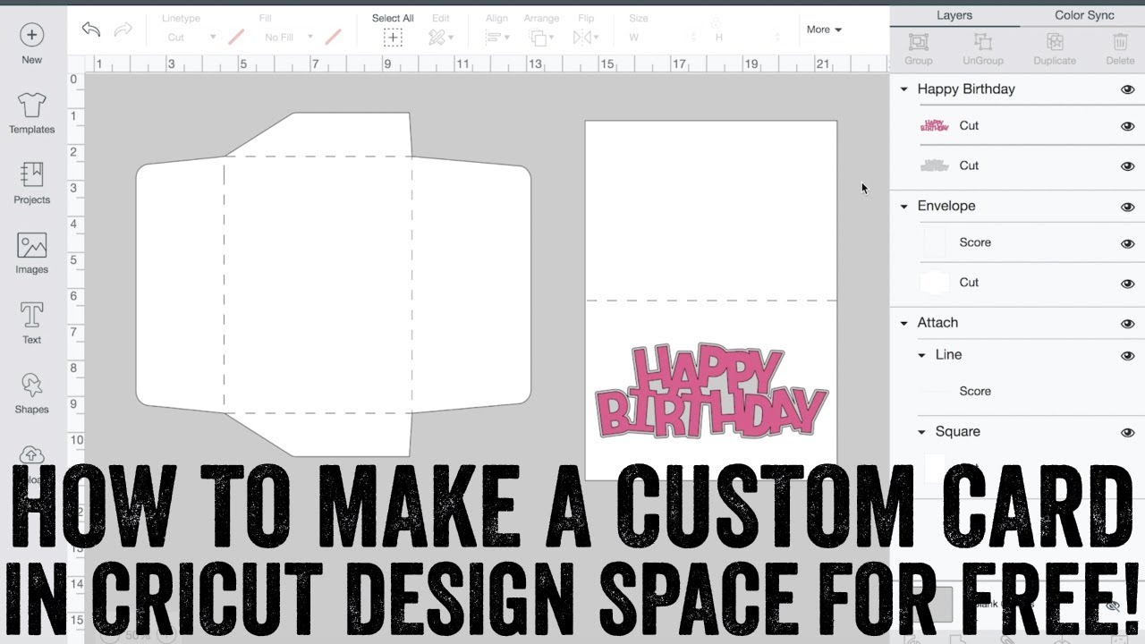The image size is (1145, 644).
Task: Open the Shapes tool
Action: coord(31,385)
